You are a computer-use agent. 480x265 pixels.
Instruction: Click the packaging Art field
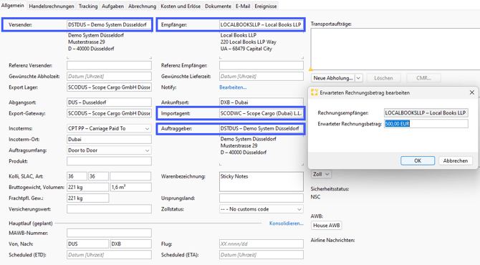pyautogui.click(x=130, y=176)
